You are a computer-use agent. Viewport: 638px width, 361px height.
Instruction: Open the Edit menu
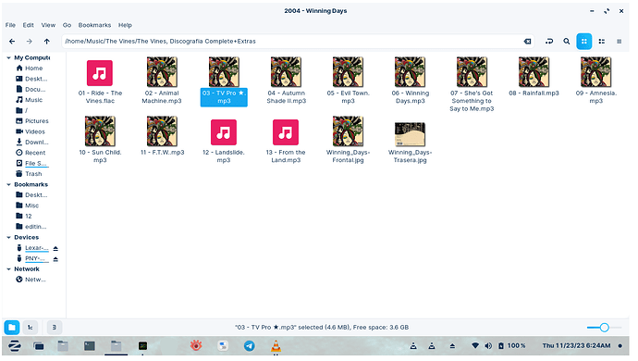pos(28,25)
